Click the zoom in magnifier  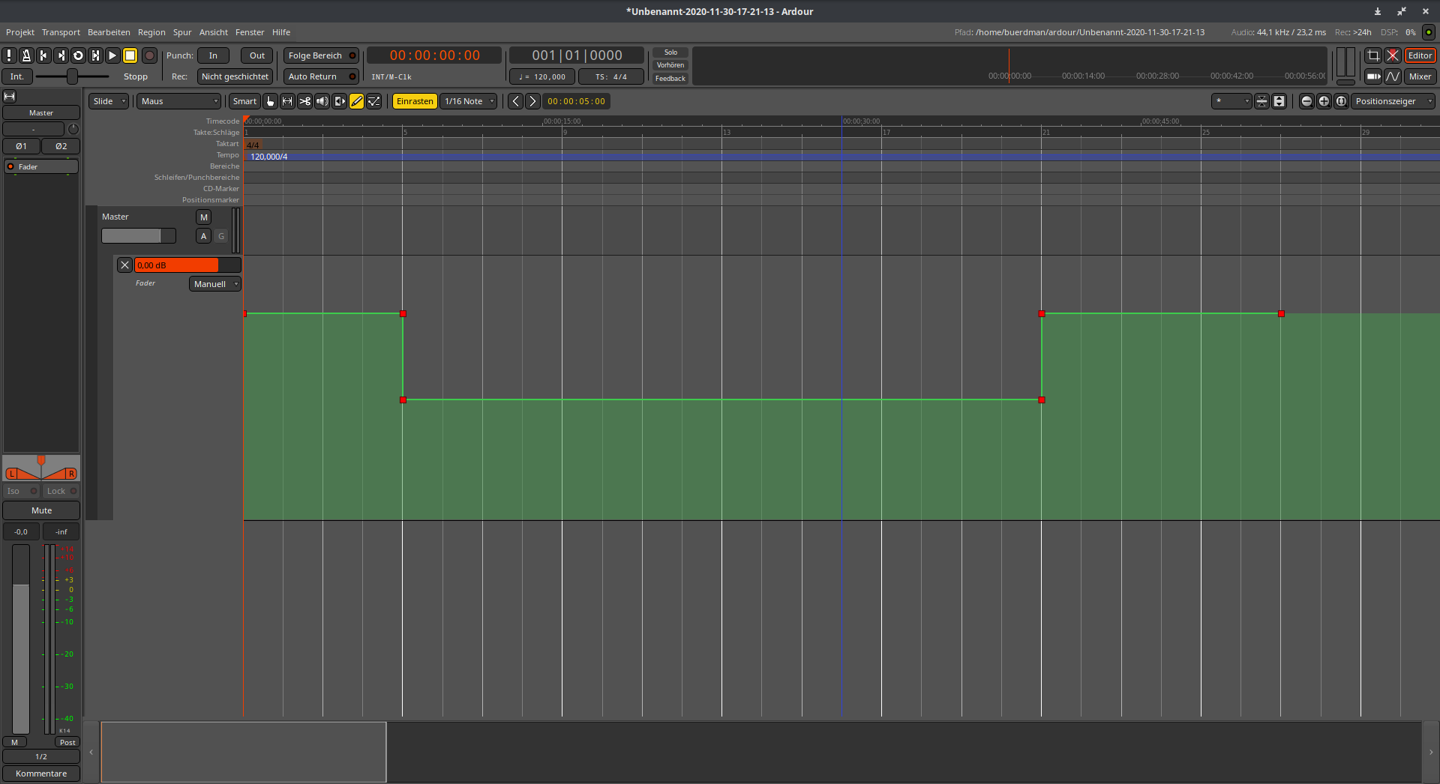[x=1324, y=101]
